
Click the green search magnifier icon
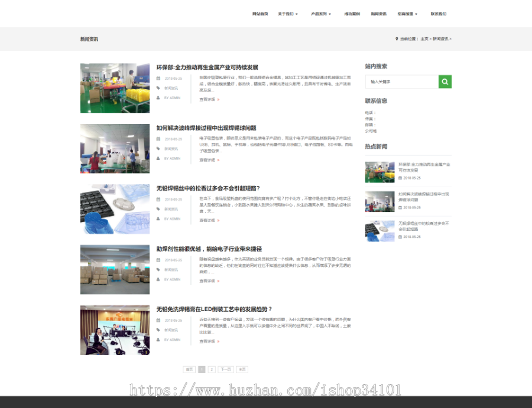tap(445, 81)
